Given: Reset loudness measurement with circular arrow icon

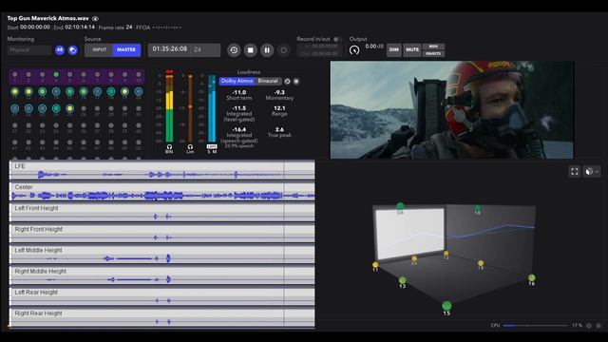Looking at the screenshot, I should coord(287,82).
